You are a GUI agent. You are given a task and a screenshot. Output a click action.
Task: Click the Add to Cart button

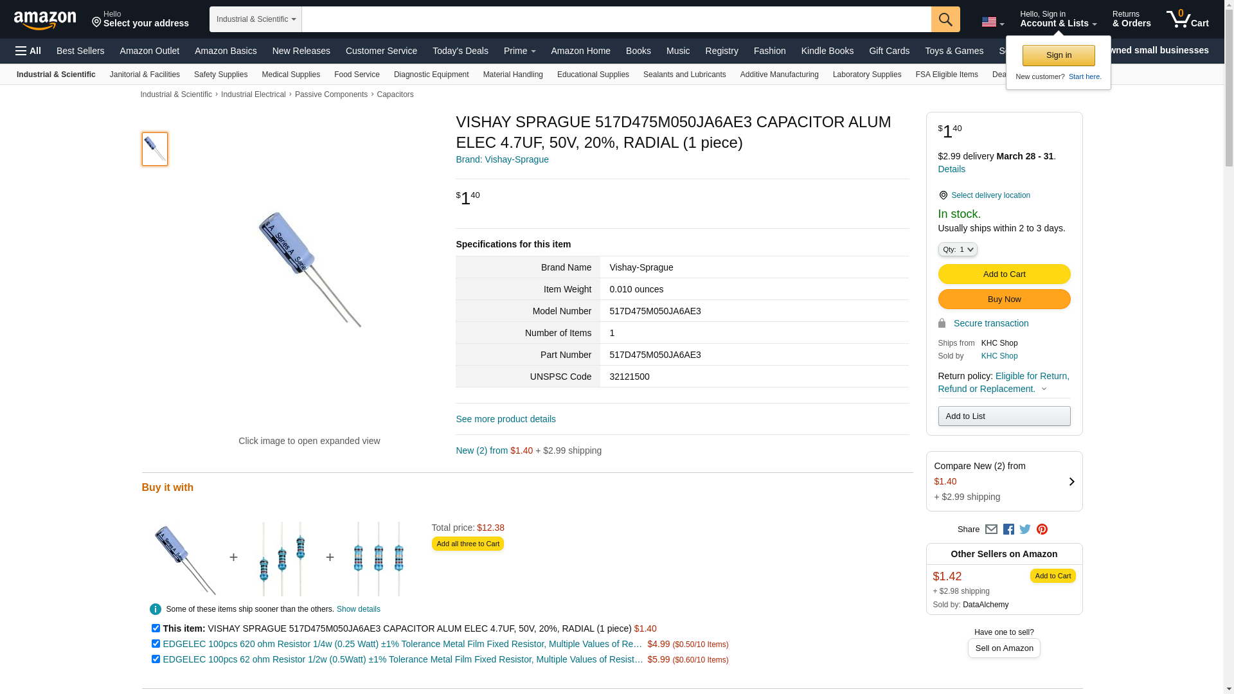pos(1004,274)
